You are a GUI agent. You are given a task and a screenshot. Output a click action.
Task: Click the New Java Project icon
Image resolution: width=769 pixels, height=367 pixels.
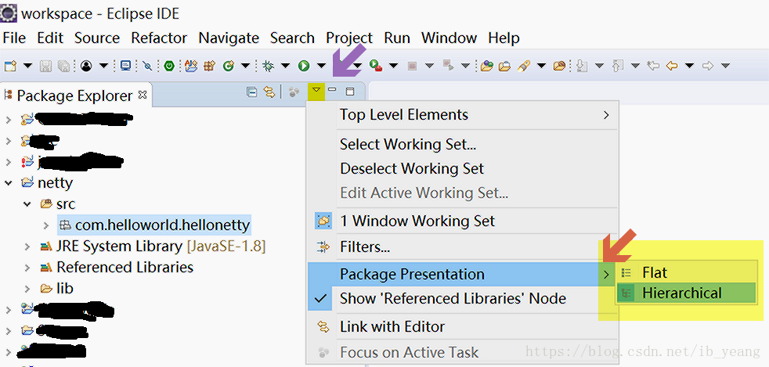coord(191,66)
